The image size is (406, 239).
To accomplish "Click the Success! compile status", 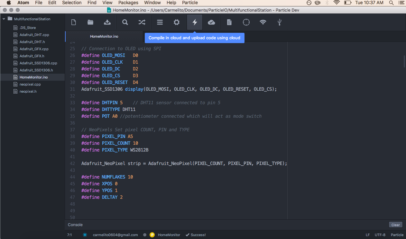I will coord(196,235).
